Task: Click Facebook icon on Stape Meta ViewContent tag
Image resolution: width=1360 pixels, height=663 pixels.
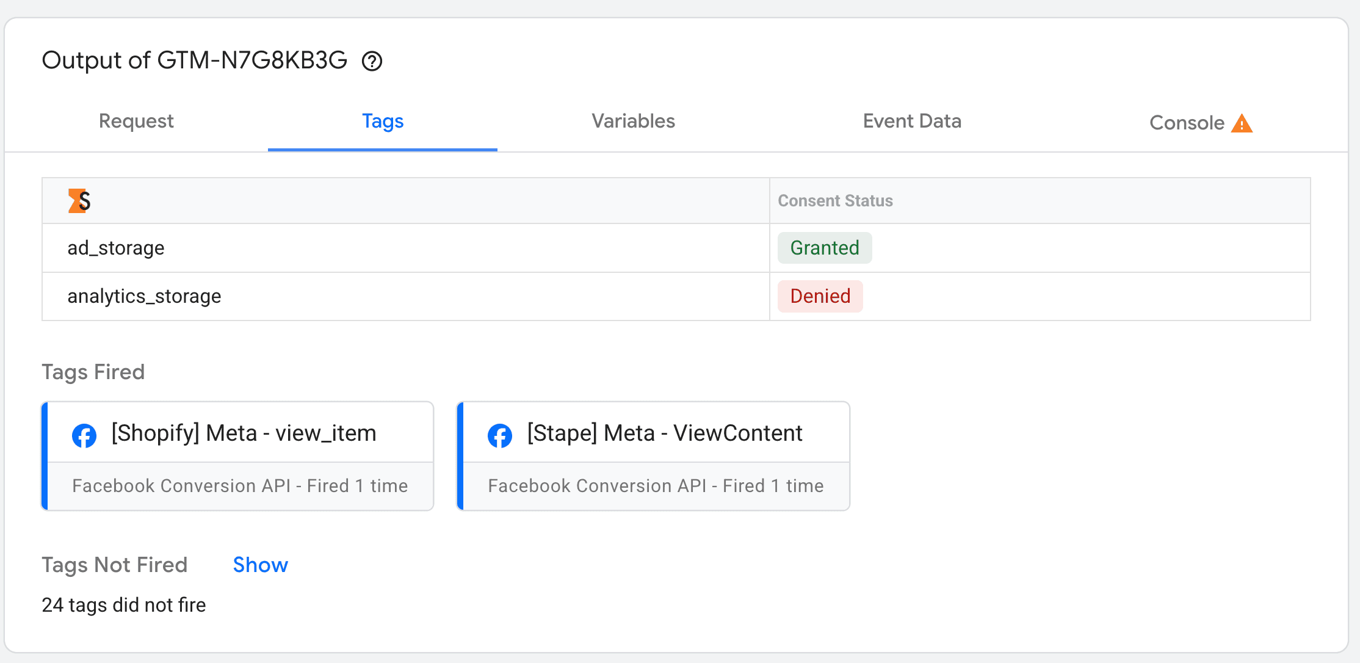Action: click(500, 435)
